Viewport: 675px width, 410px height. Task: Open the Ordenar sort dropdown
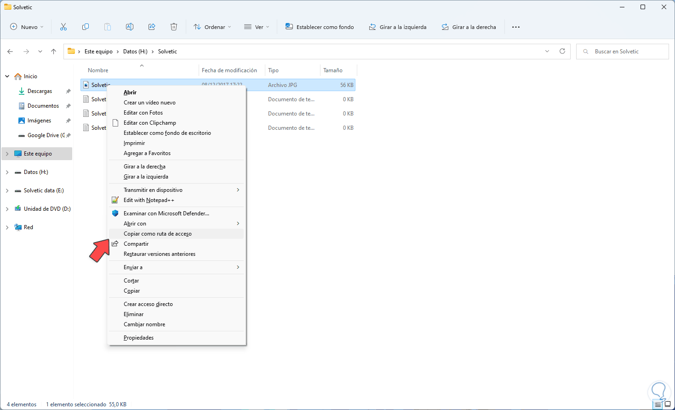[212, 27]
